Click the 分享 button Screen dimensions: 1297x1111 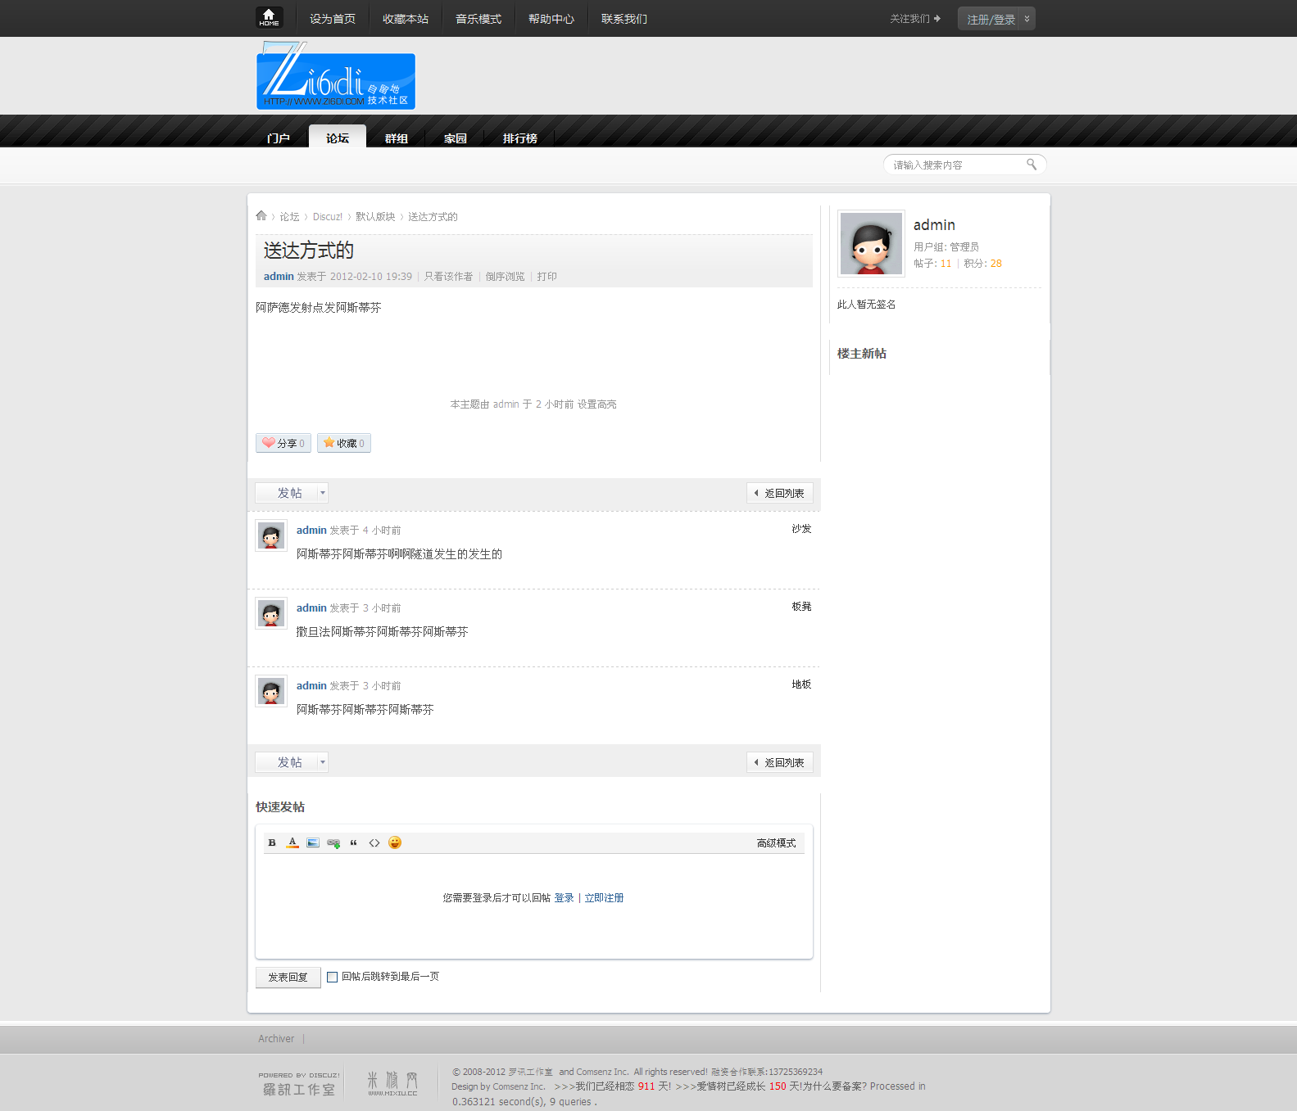pos(283,443)
